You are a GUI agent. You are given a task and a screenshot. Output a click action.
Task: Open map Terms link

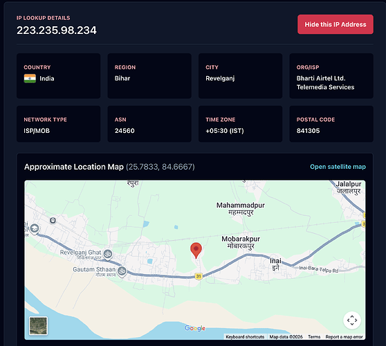(314, 336)
